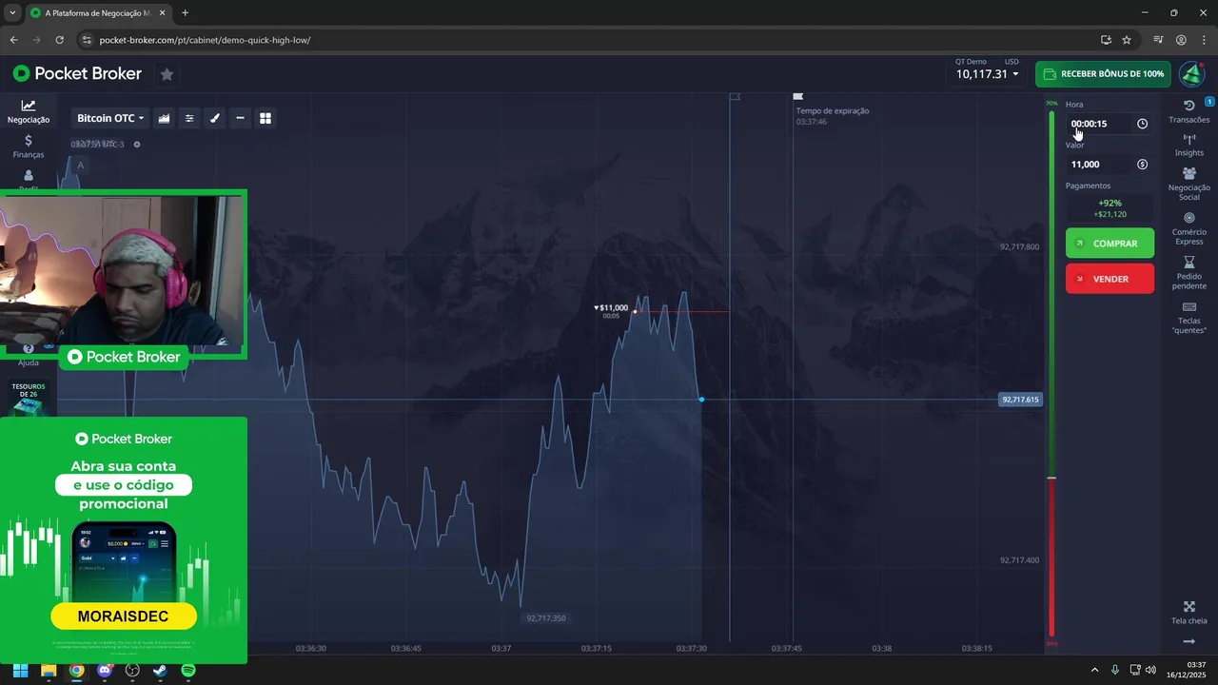Bookmark this page star in address bar
Viewport: 1218px width, 685px height.
point(1127,40)
